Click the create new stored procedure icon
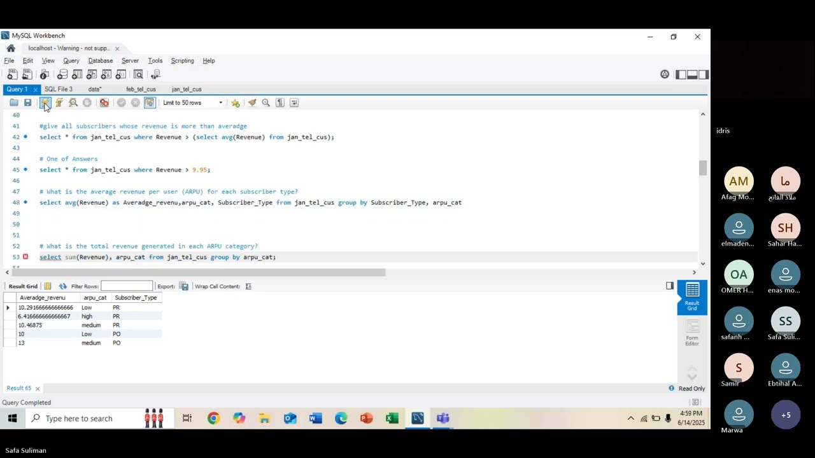The image size is (815, 458). click(x=106, y=74)
